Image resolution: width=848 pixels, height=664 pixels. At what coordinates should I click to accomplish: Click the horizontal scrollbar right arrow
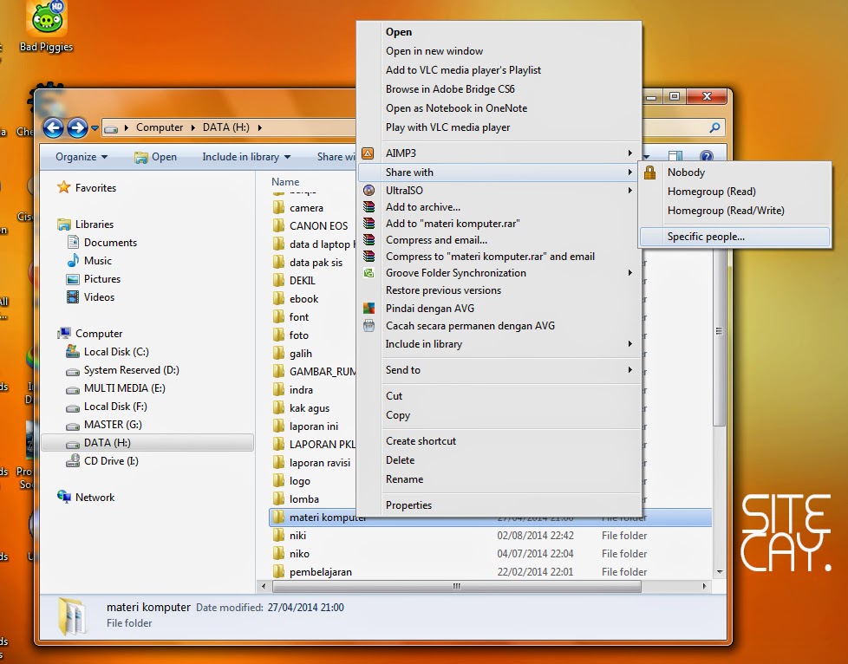pos(705,586)
